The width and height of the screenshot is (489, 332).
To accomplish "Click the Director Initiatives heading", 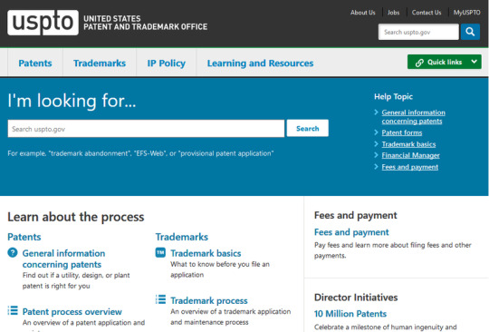I will (x=356, y=298).
